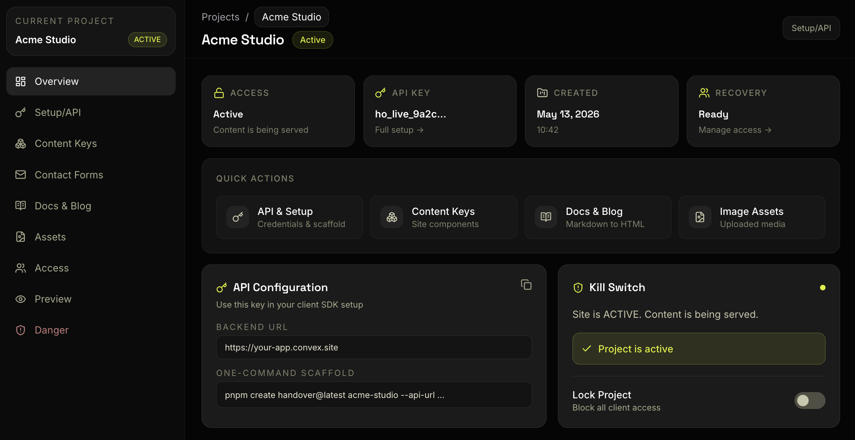Toggle the Lock Project switch
Image resolution: width=855 pixels, height=440 pixels.
[810, 400]
